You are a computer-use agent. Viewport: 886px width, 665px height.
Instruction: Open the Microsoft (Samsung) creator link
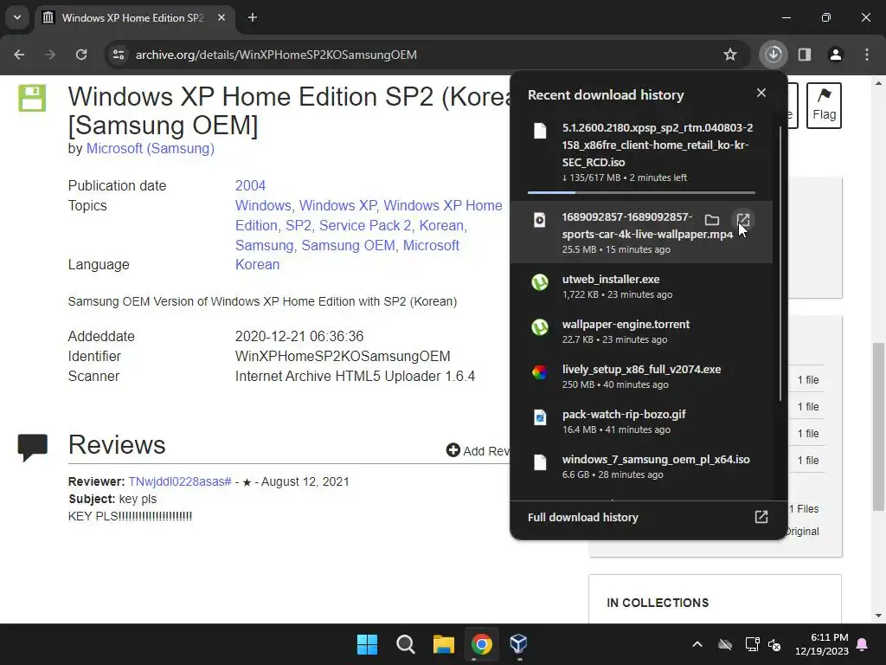coord(151,149)
